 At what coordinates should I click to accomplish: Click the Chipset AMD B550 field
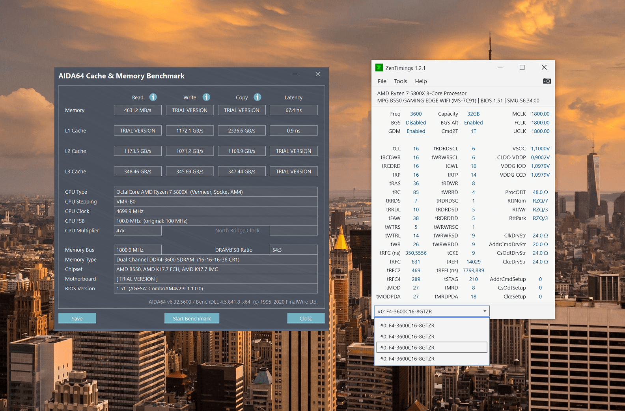pos(216,269)
